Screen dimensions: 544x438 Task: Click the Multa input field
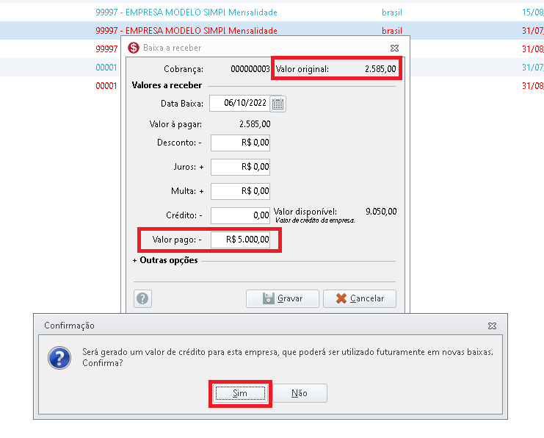[240, 191]
